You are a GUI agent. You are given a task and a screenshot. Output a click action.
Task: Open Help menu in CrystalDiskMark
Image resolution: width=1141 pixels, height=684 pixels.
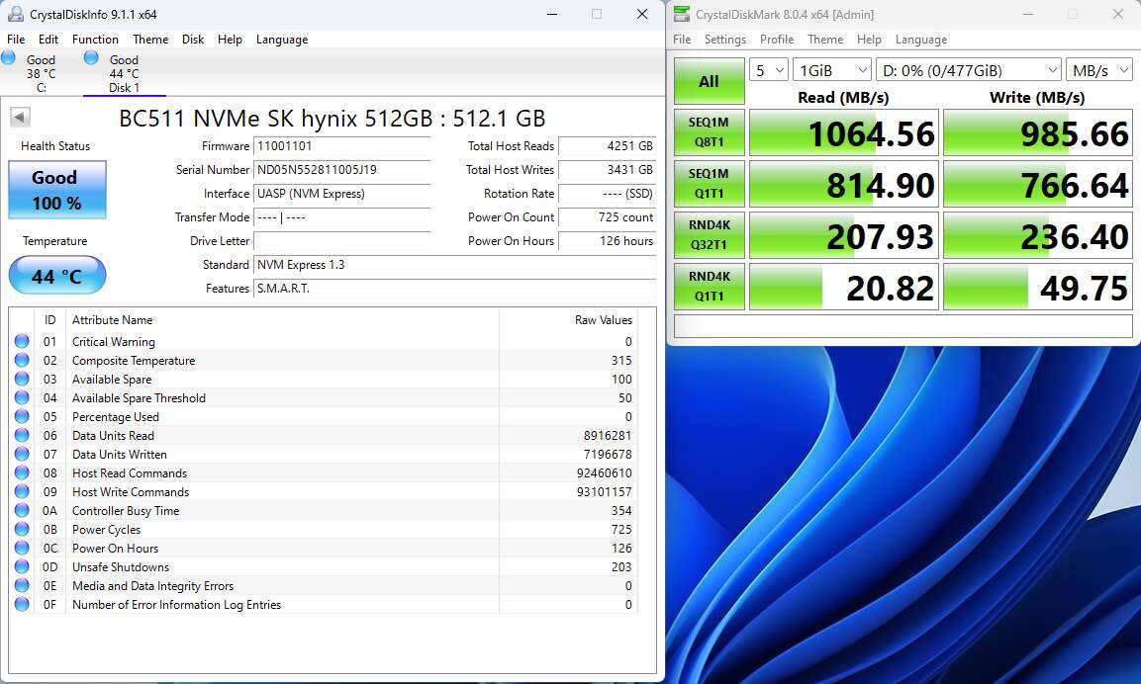click(x=869, y=40)
